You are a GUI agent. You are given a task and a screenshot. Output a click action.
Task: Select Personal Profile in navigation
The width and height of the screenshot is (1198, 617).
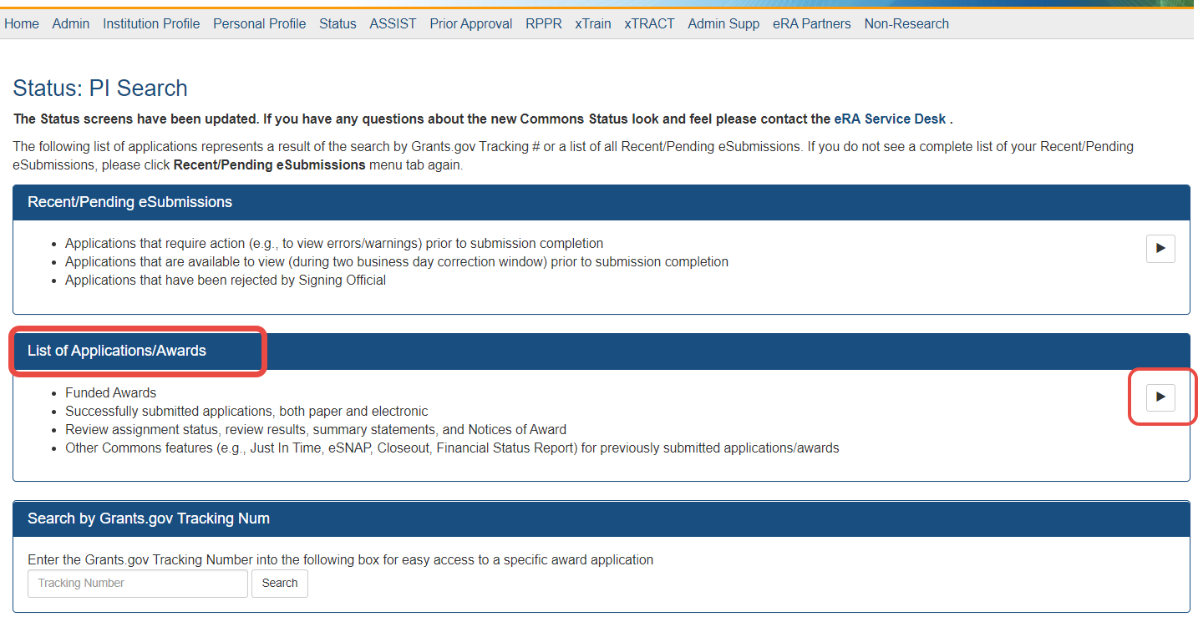tap(259, 23)
